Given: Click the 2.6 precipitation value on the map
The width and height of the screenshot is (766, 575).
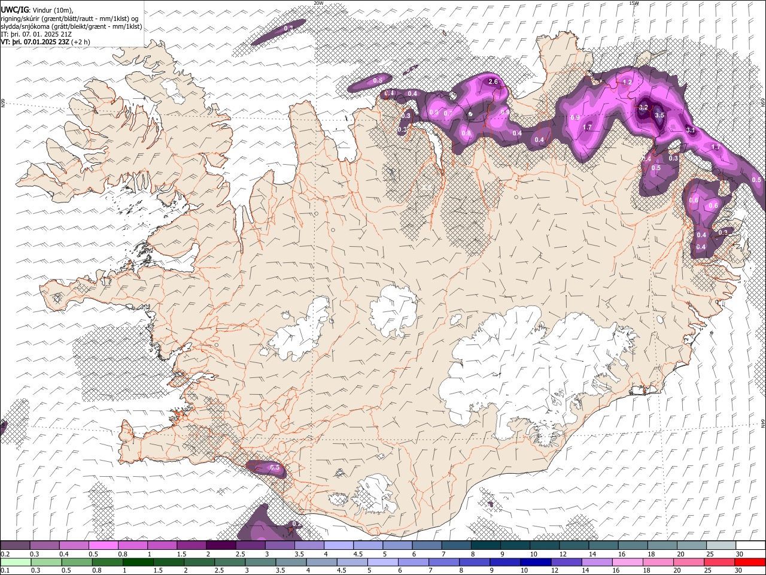Looking at the screenshot, I should pyautogui.click(x=493, y=81).
